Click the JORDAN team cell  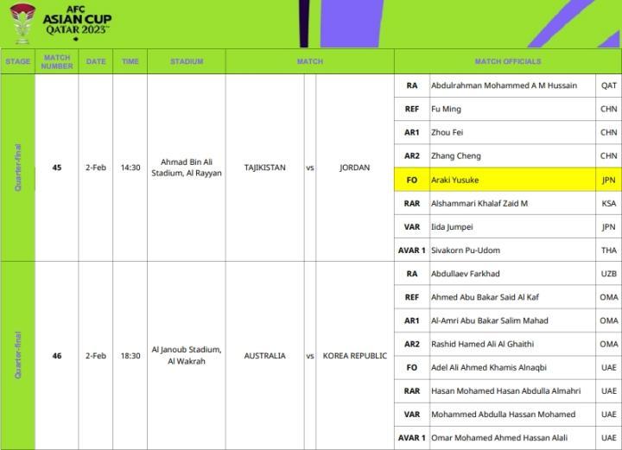[x=354, y=168]
